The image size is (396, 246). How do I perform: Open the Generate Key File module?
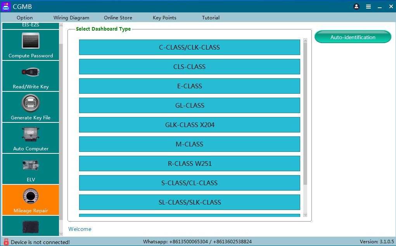pyautogui.click(x=31, y=107)
